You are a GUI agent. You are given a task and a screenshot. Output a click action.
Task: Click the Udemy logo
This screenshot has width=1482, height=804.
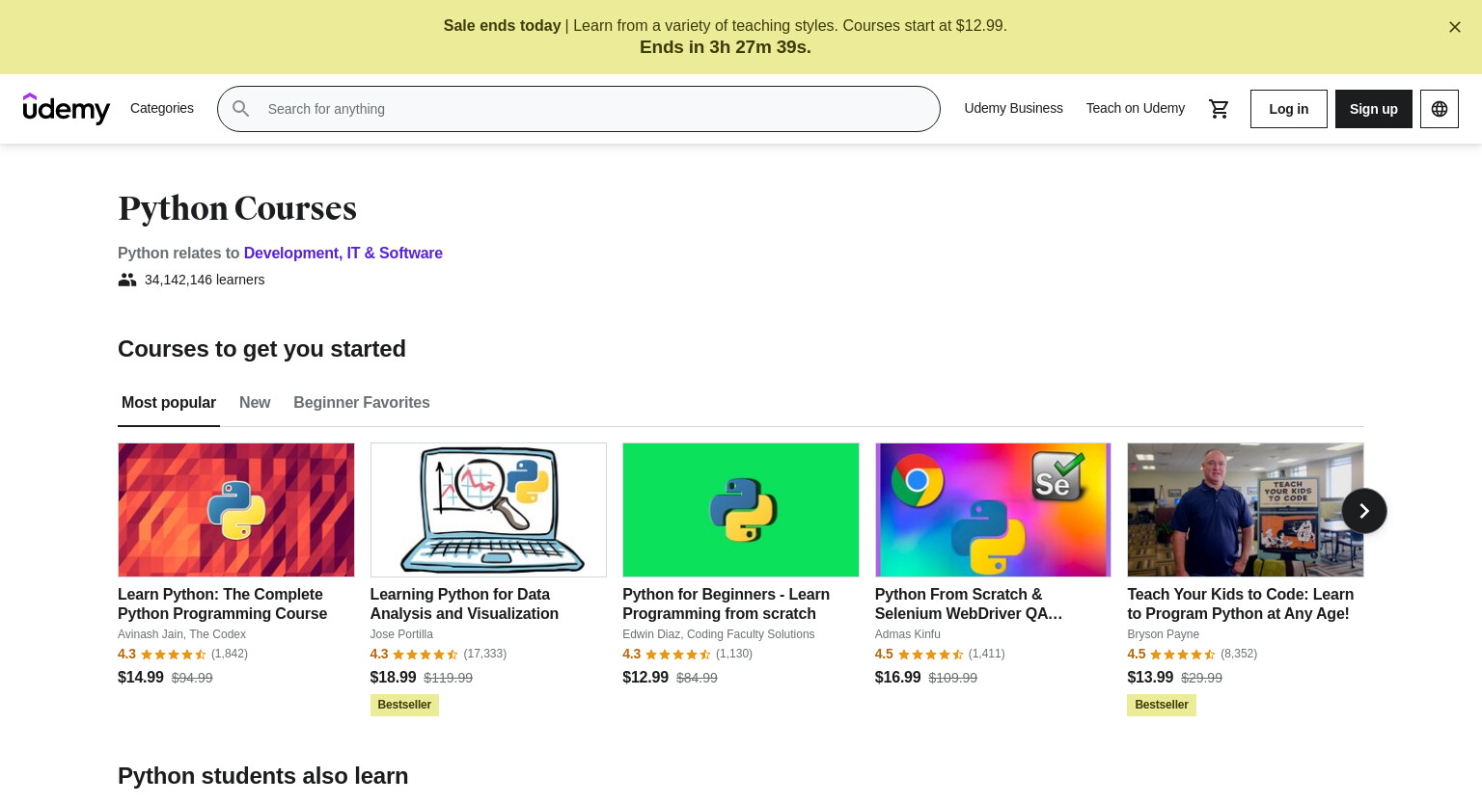point(67,109)
